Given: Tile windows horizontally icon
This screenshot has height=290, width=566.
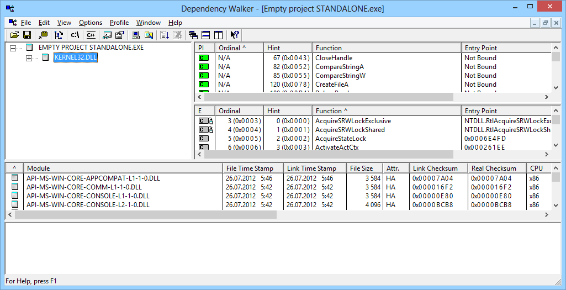Looking at the screenshot, I should click(206, 35).
